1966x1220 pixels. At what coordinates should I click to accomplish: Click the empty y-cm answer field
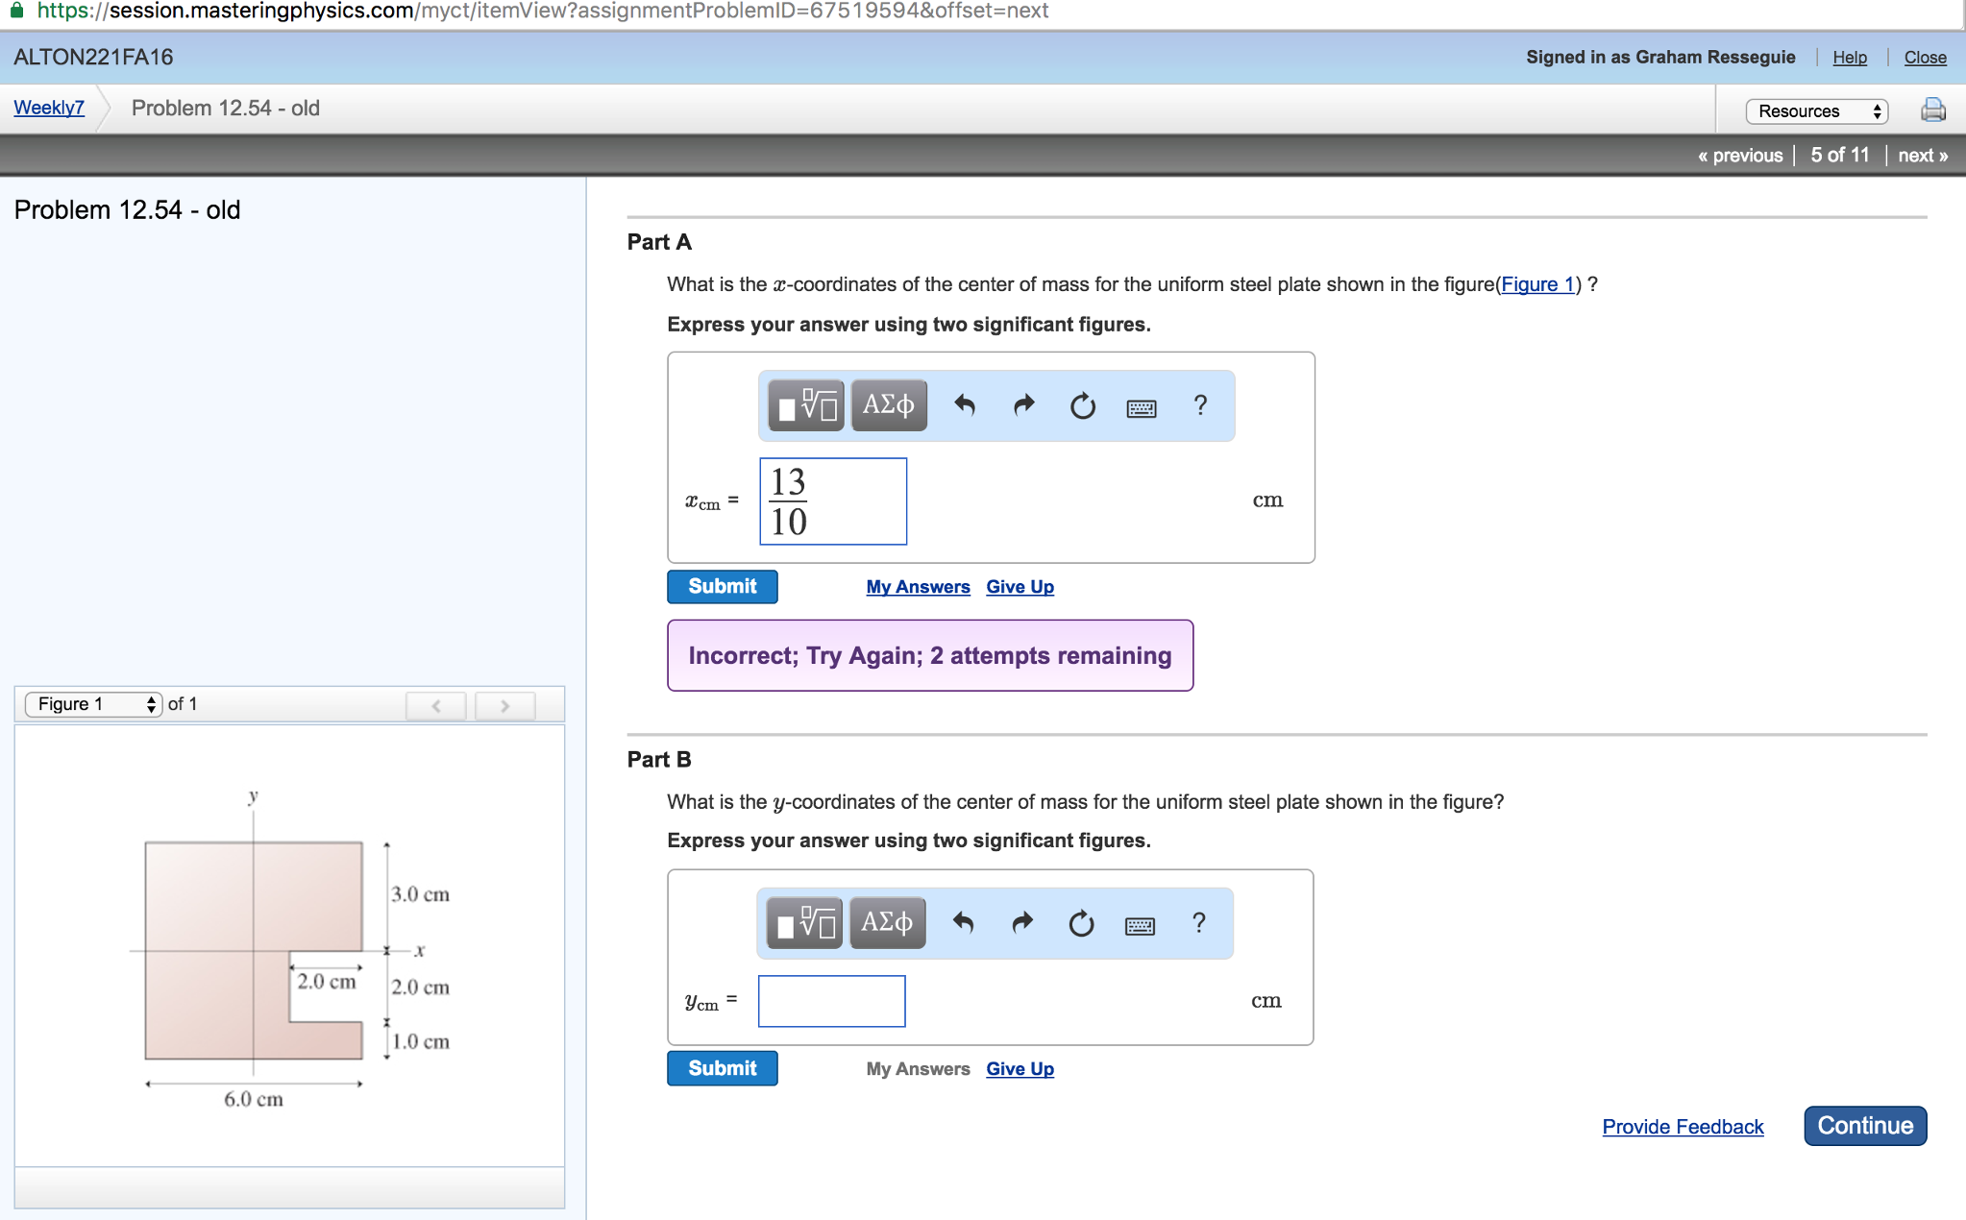[x=831, y=1001]
